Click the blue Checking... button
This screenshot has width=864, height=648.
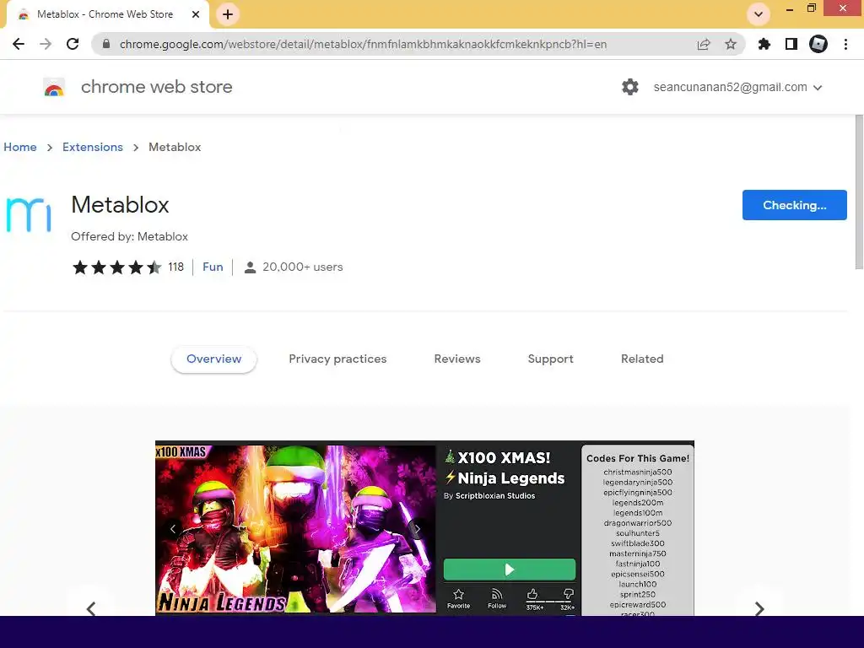click(x=794, y=205)
